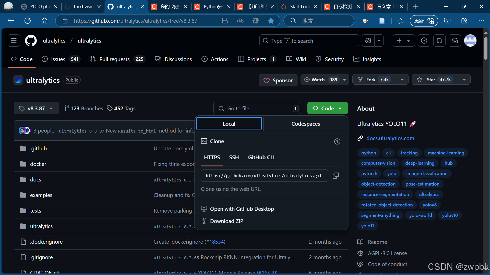Viewport: 490px width, 275px height.
Task: Open the Insights tab
Action: tap(367, 59)
